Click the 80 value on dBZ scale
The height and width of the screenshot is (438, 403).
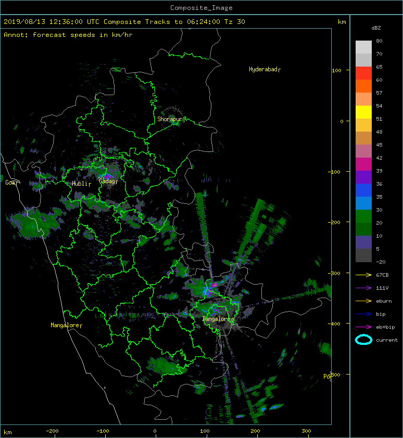[379, 41]
